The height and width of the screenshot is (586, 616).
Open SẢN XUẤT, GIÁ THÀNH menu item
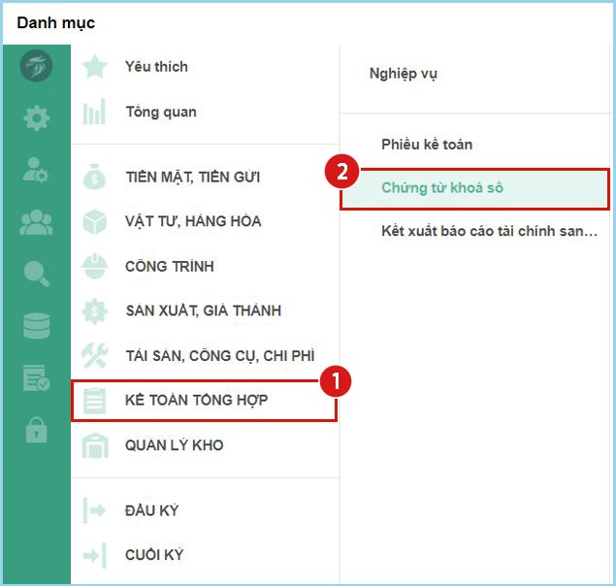click(202, 311)
